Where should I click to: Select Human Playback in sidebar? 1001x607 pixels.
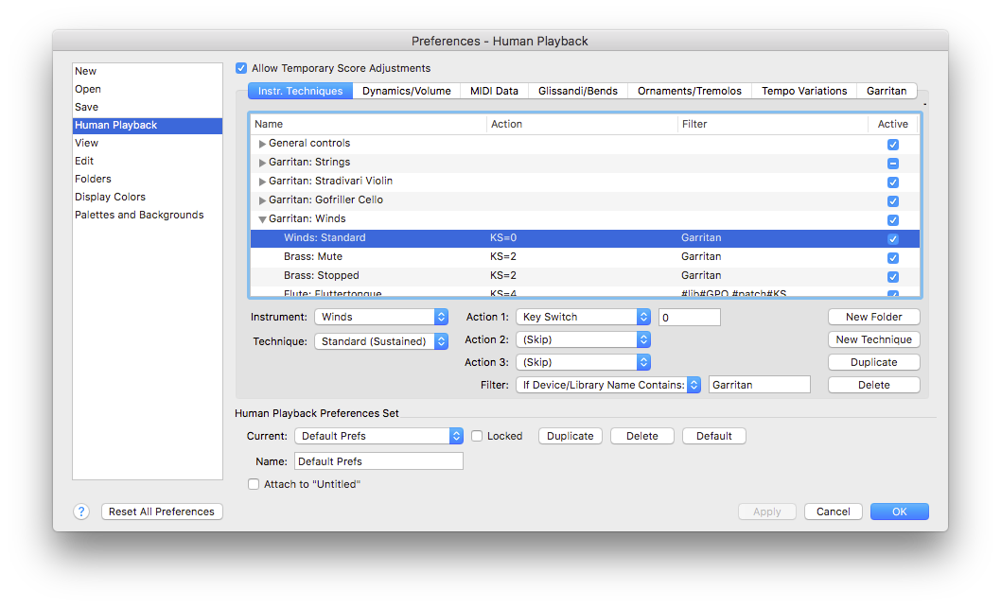148,125
